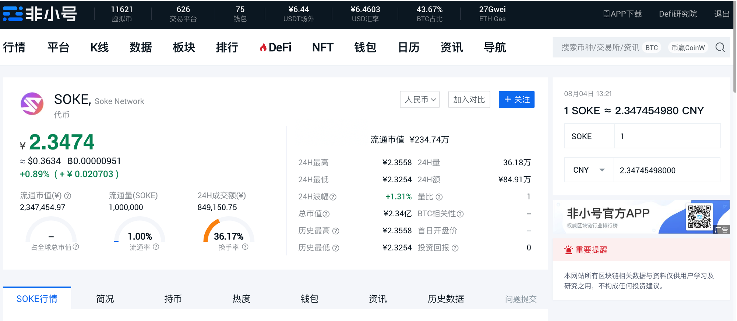This screenshot has height=321, width=737.
Task: Click help icon beside 历史最低
Action: [336, 248]
